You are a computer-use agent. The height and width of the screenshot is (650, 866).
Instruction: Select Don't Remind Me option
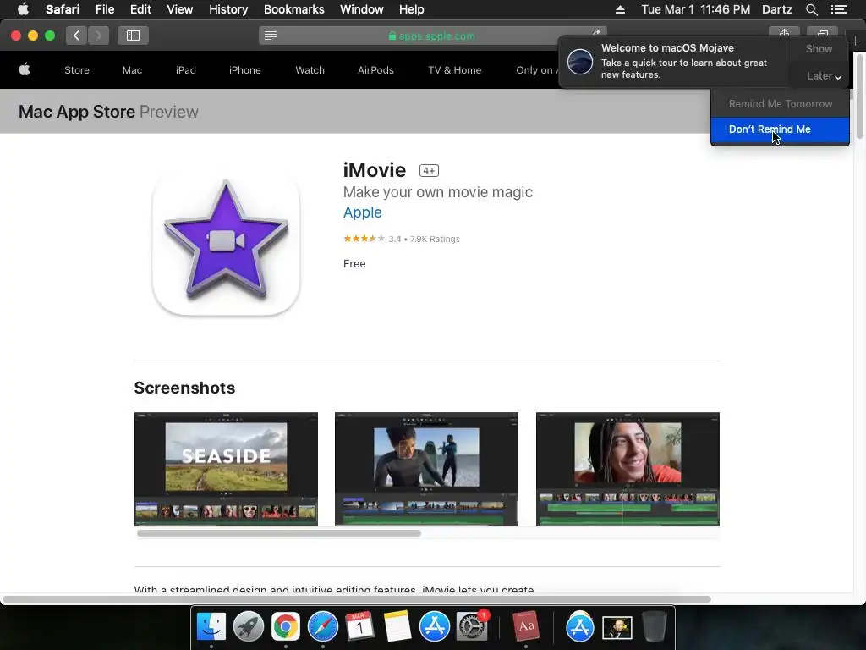click(x=780, y=129)
